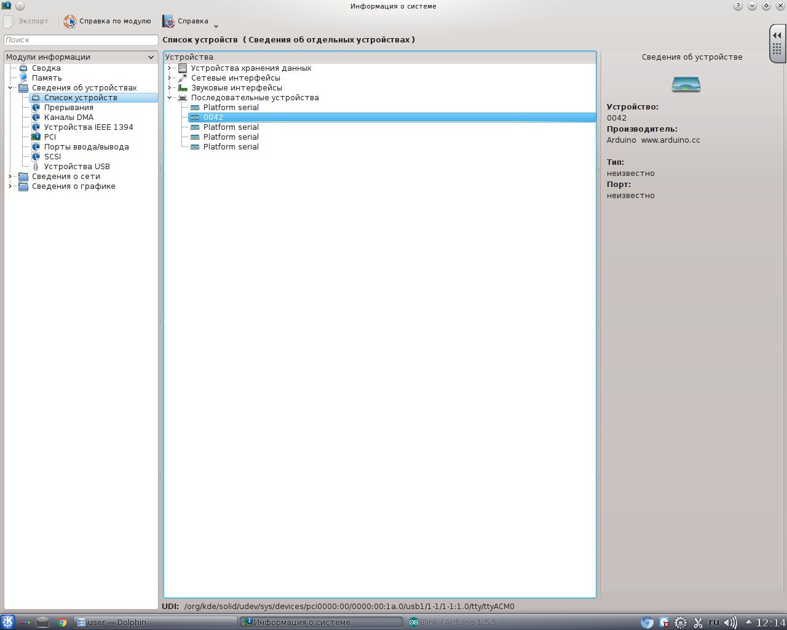Viewport: 787px width, 630px height.
Task: Select the 0042 serial device
Action: [392, 118]
